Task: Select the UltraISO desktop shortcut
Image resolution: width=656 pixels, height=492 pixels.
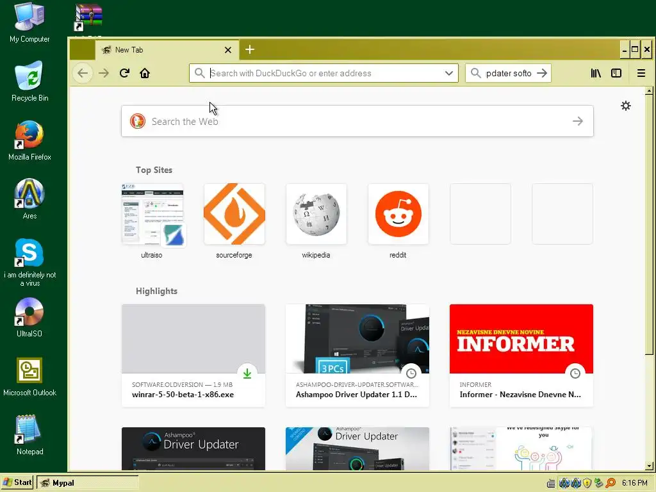Action: point(29,318)
